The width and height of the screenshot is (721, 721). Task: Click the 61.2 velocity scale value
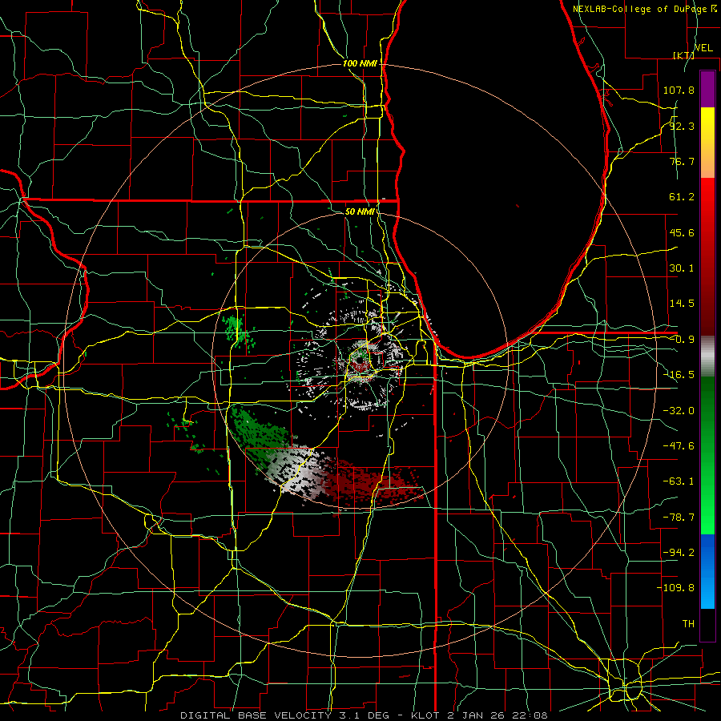[682, 197]
